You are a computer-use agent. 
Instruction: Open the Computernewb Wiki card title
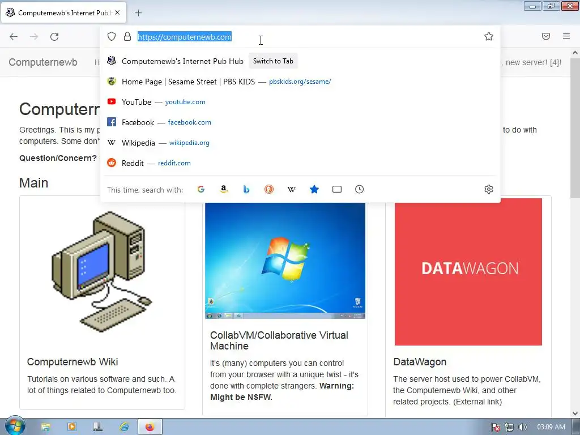coord(72,362)
